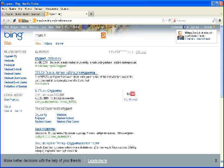Viewport: 224px width, 168px height.
Task: Click Learn more in the bottom banner
Action: tap(97, 161)
